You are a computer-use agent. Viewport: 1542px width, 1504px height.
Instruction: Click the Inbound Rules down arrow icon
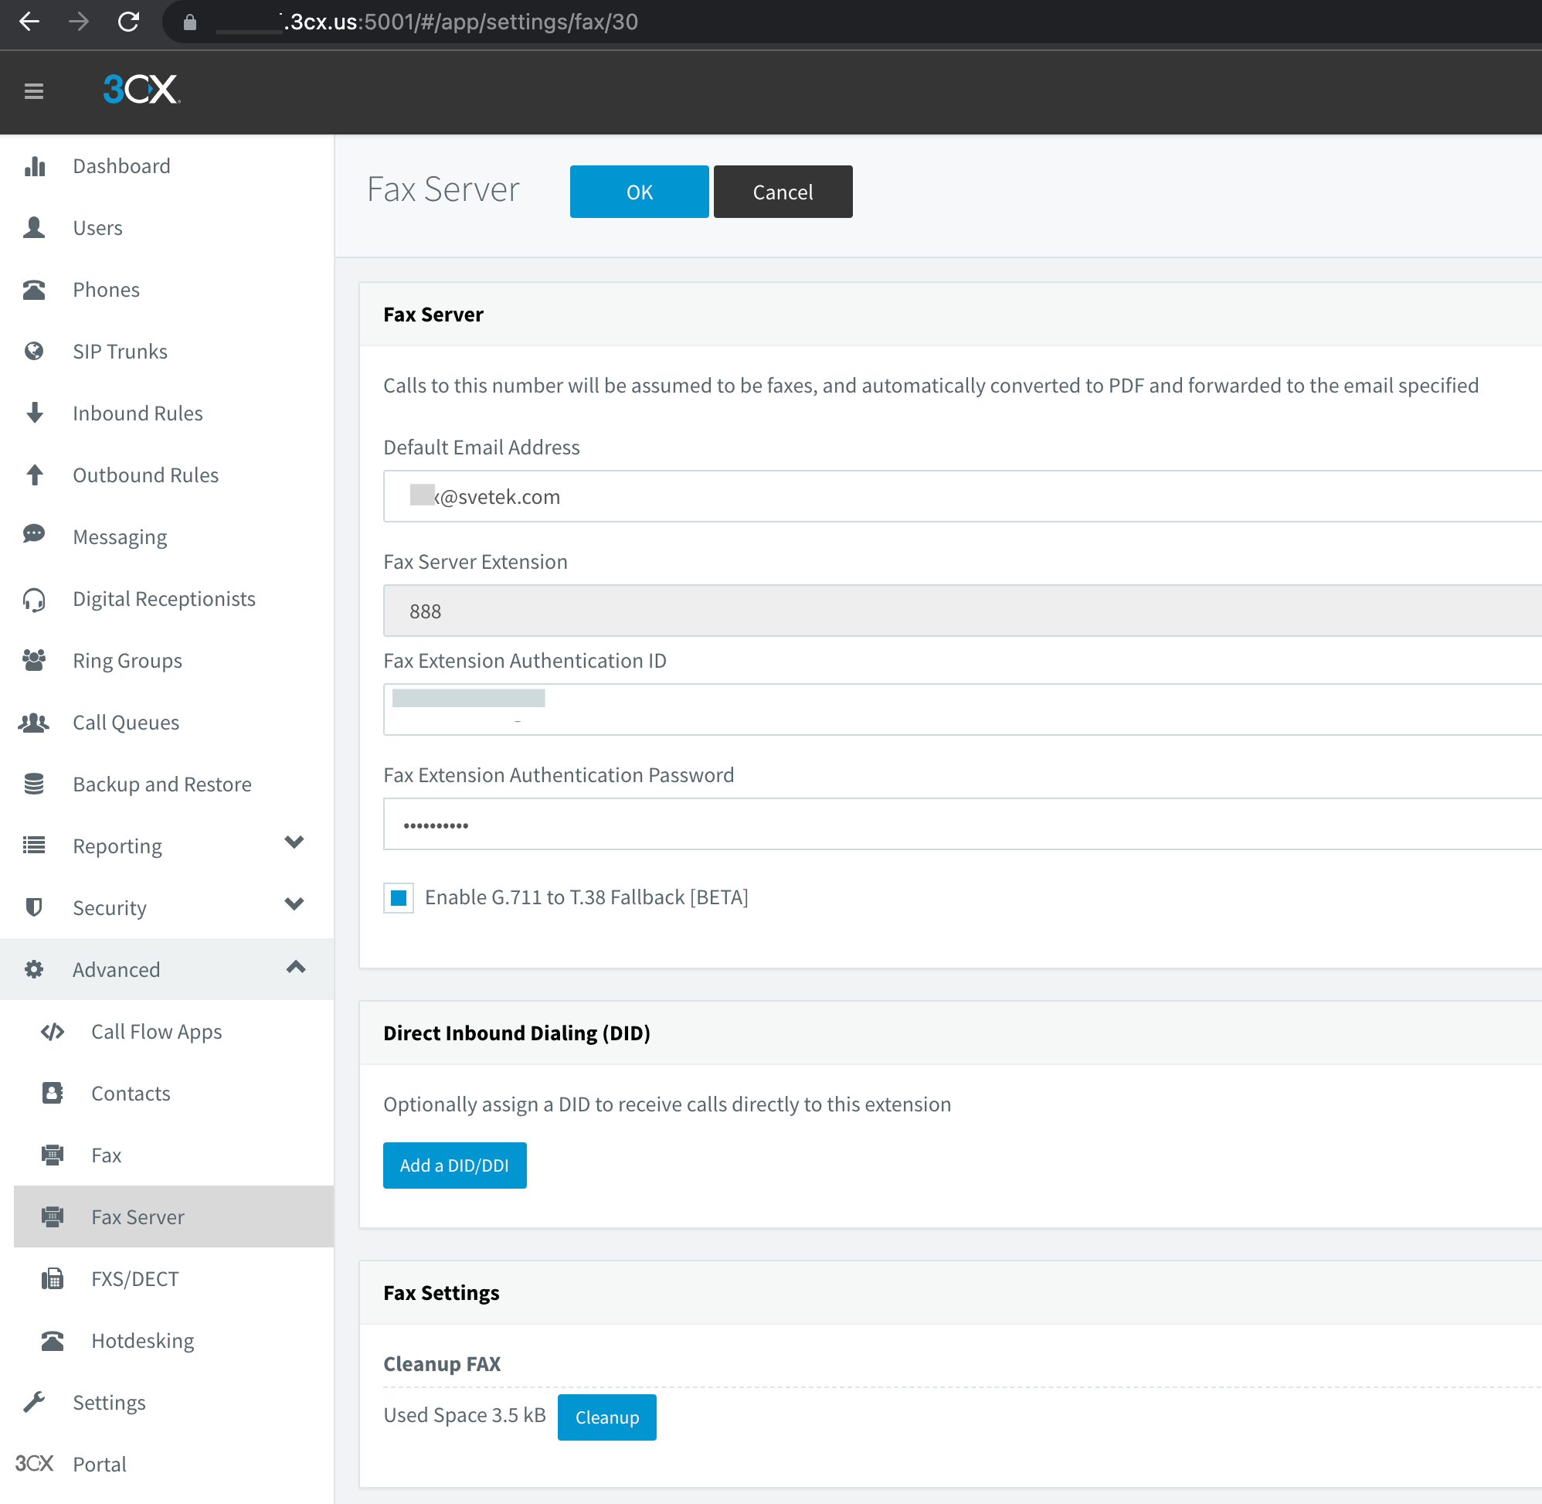click(35, 413)
